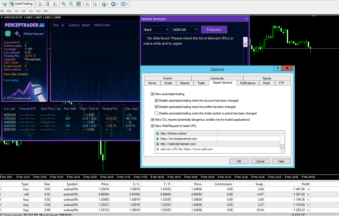Close the usdcad.ffx trade with profit -1 104.36
Image resolution: width=339 pixels, height=216 pixels.
[308, 200]
